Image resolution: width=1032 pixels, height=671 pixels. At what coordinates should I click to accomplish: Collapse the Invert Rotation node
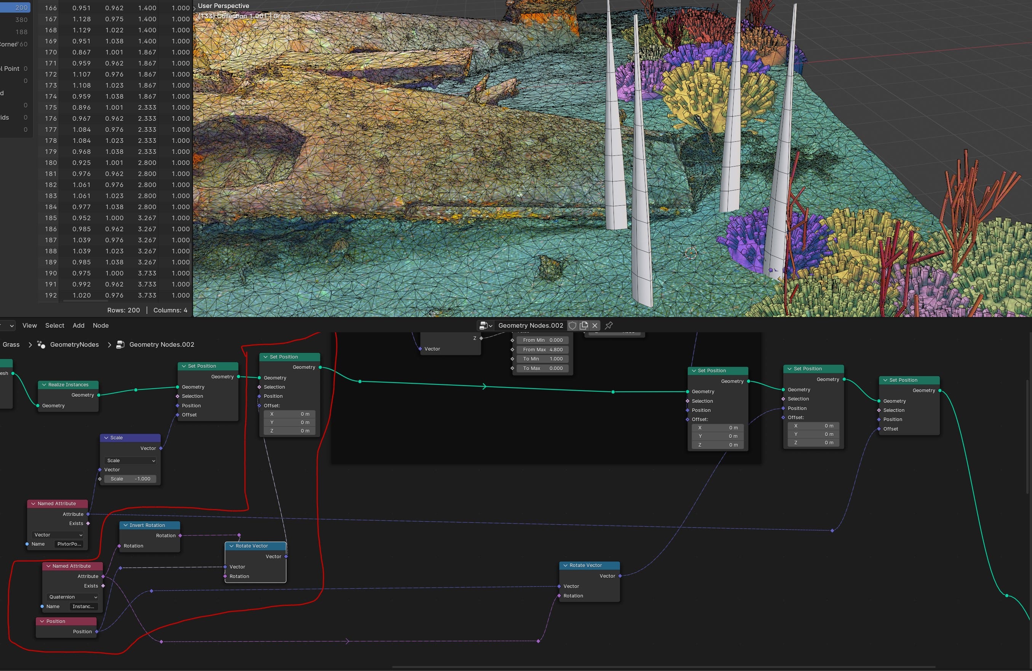(125, 525)
